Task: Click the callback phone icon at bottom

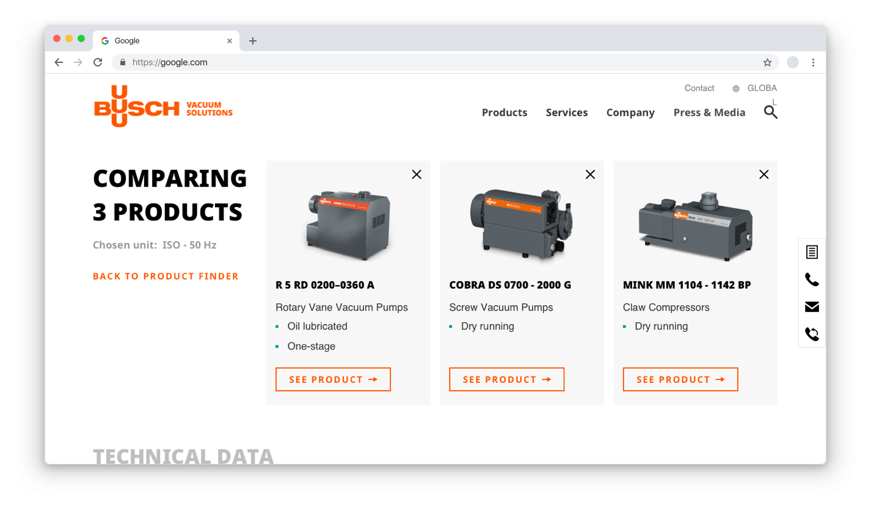Action: click(x=812, y=334)
